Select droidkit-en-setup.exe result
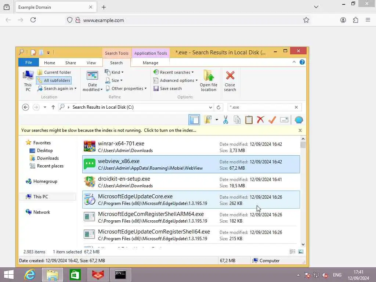This screenshot has height=282, width=376. pyautogui.click(x=191, y=182)
